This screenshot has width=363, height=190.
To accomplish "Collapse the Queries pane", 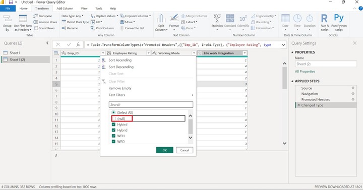I will 47,43.
